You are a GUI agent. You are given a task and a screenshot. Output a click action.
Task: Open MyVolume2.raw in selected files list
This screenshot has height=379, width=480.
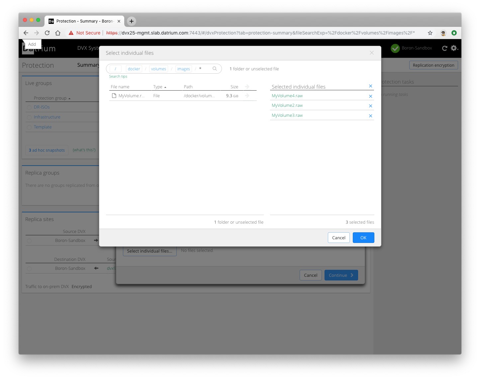(287, 105)
